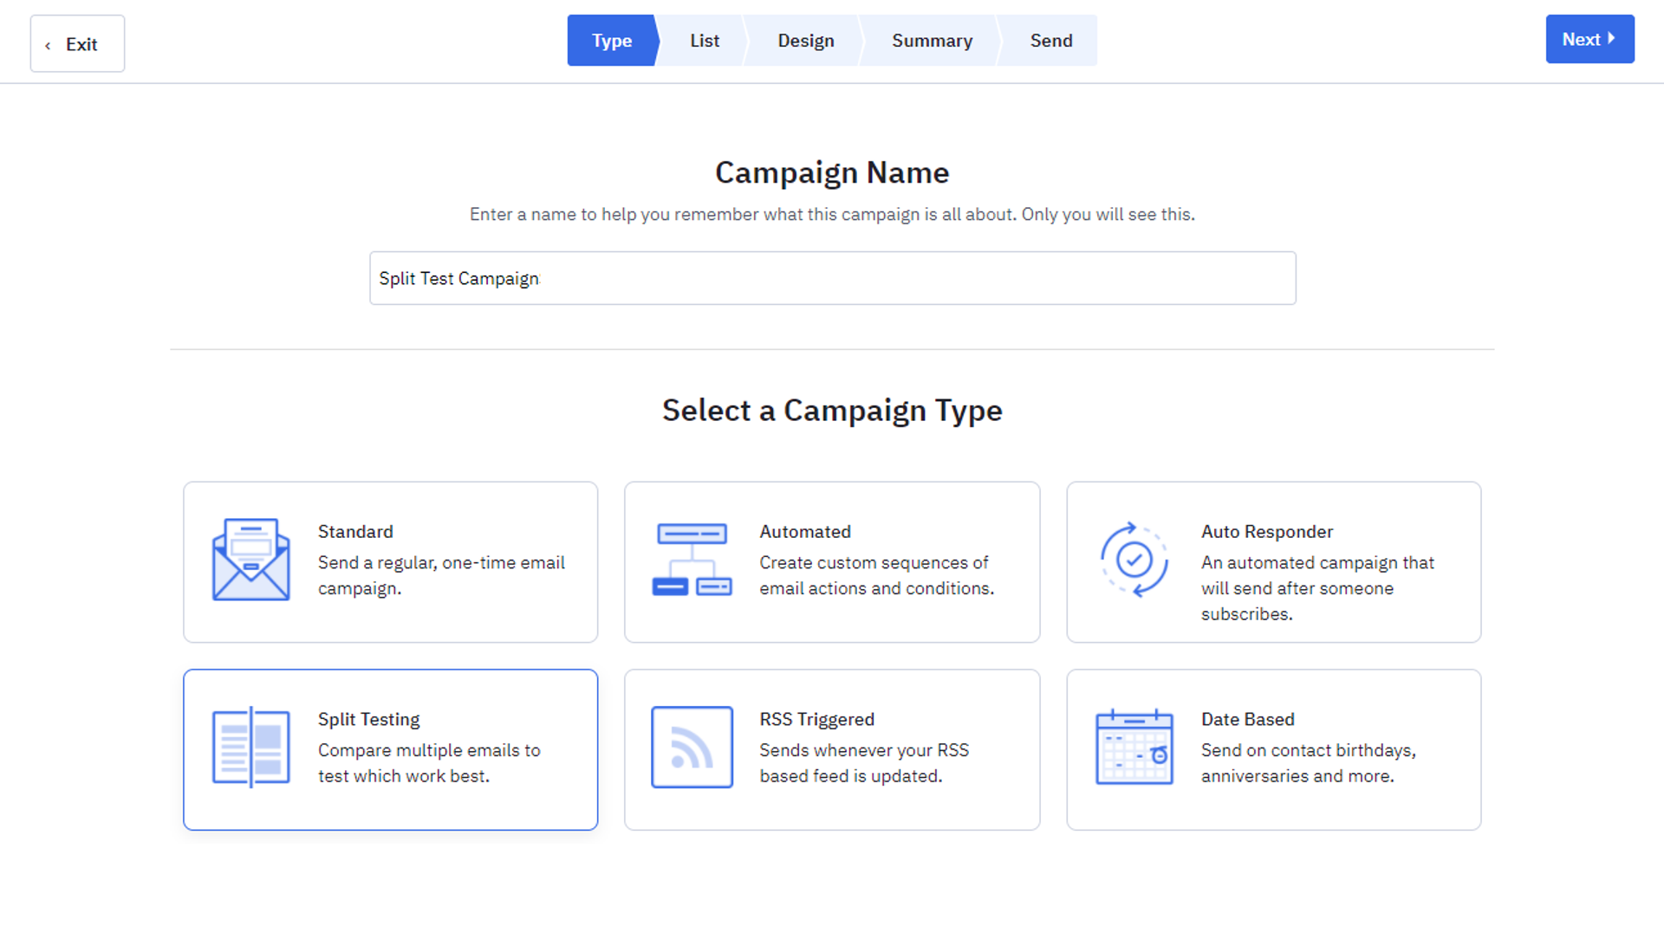
Task: Click the Standard campaign envelope icon
Action: click(250, 560)
